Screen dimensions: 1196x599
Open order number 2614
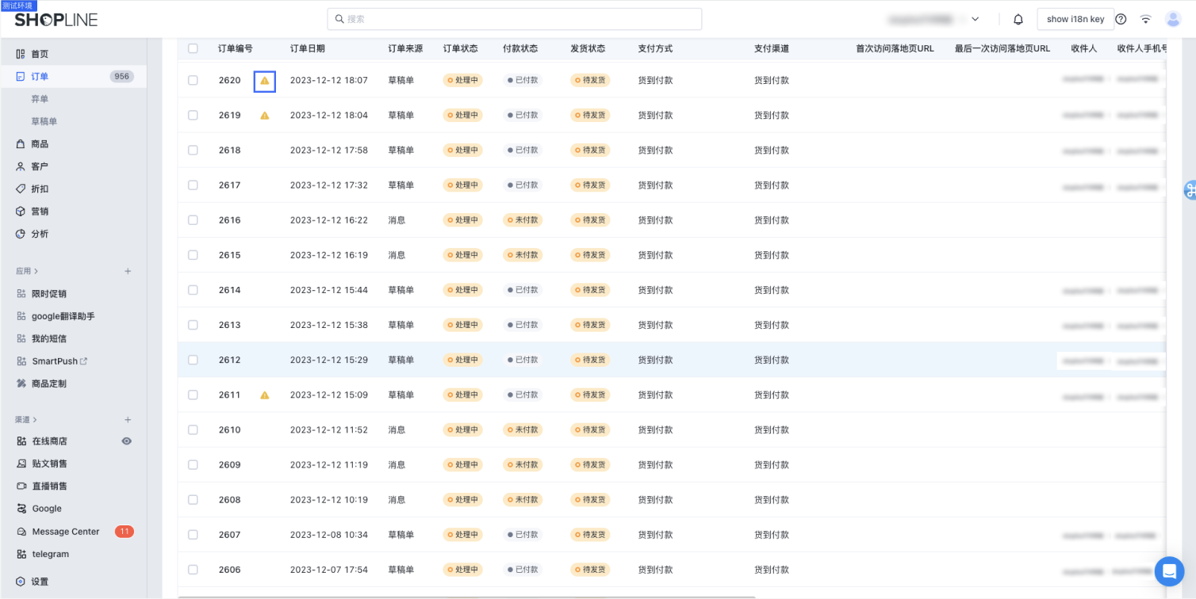pos(230,290)
